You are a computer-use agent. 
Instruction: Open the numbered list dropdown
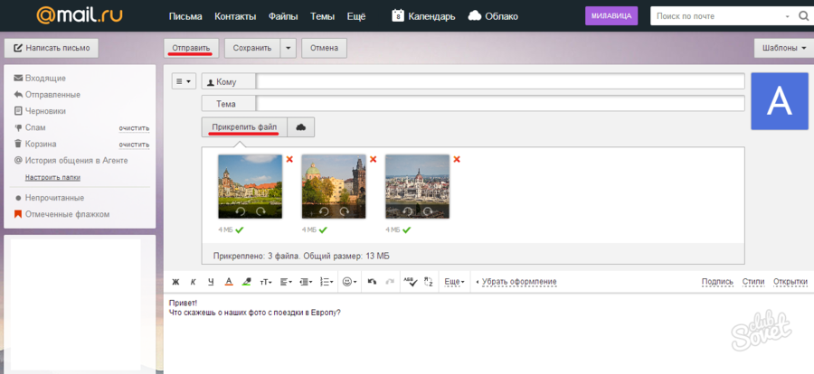pos(327,282)
